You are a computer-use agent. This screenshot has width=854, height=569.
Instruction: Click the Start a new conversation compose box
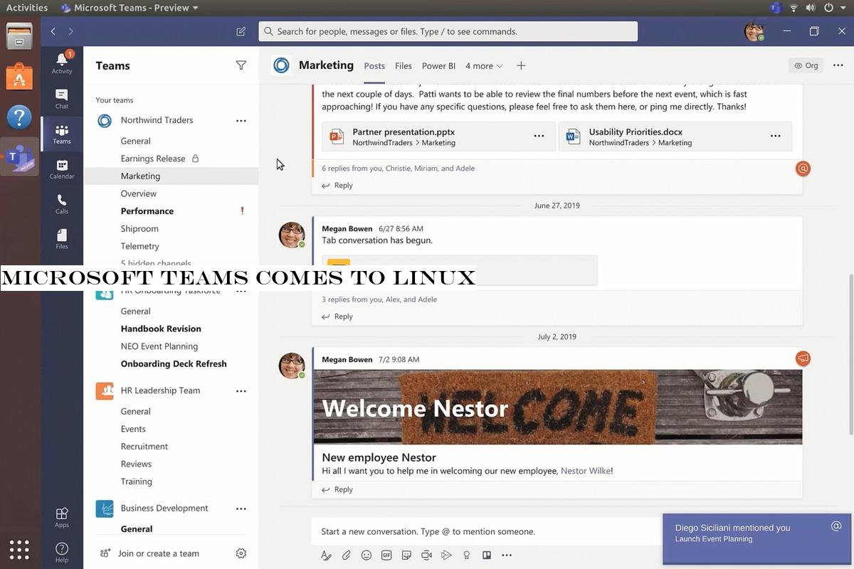coord(486,531)
